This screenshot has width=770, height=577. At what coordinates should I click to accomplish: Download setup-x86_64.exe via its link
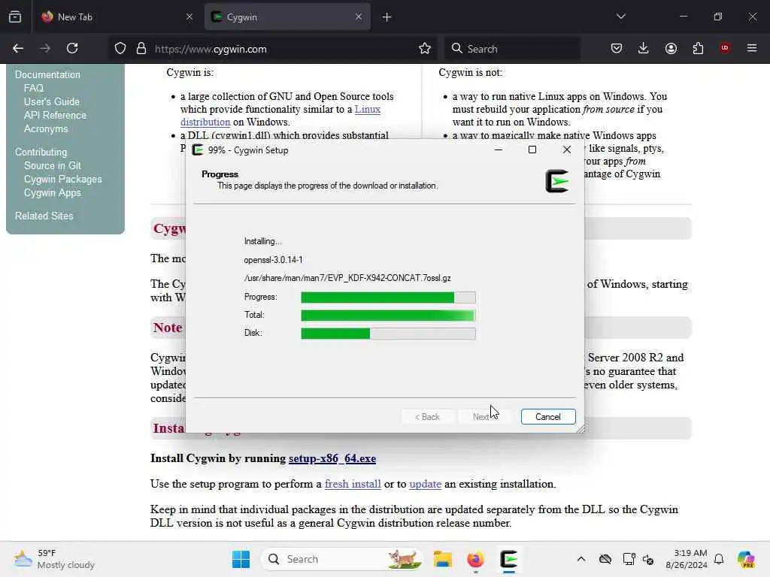click(332, 458)
